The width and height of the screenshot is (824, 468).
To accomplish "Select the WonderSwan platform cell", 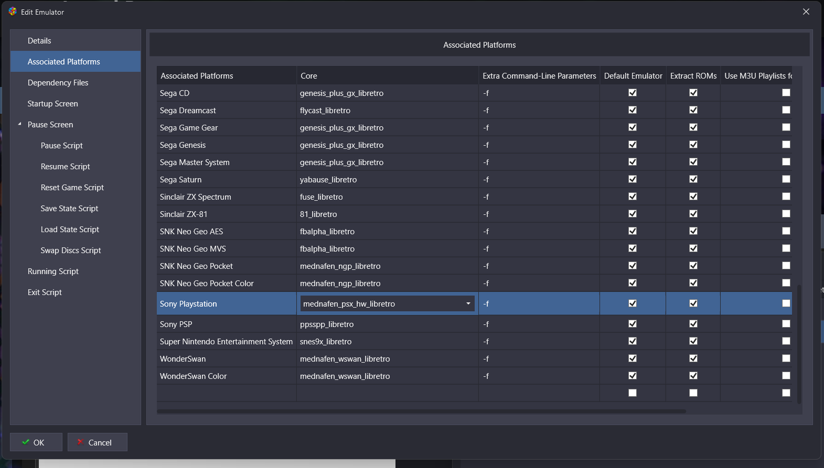I will 227,358.
